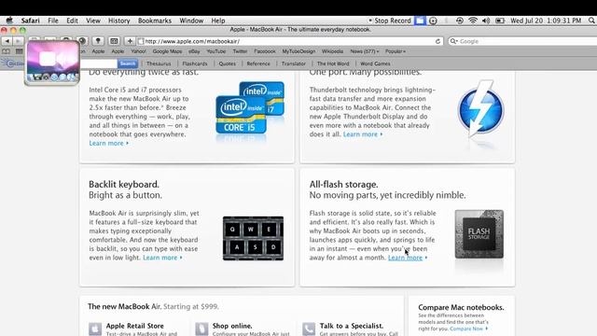The height and width of the screenshot is (336, 597).
Task: Open the Yahoo! bookmark
Action: [x=138, y=51]
